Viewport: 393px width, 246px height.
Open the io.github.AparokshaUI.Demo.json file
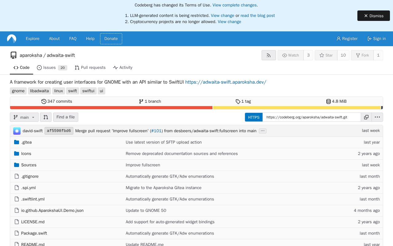[52, 211]
